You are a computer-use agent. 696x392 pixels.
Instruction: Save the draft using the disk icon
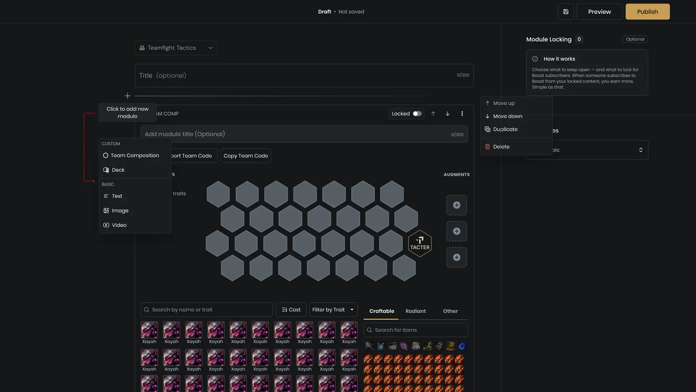click(x=565, y=11)
